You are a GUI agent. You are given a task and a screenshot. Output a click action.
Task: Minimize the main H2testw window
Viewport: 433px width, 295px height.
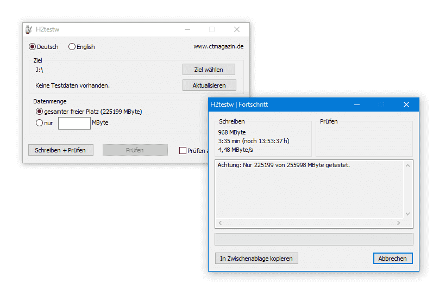[187, 29]
